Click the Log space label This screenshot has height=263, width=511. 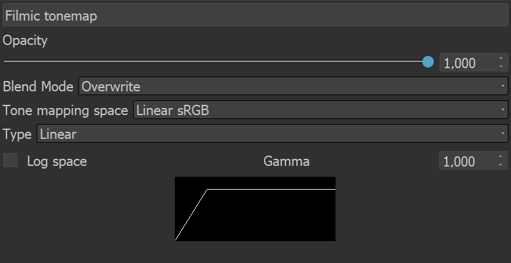[57, 161]
